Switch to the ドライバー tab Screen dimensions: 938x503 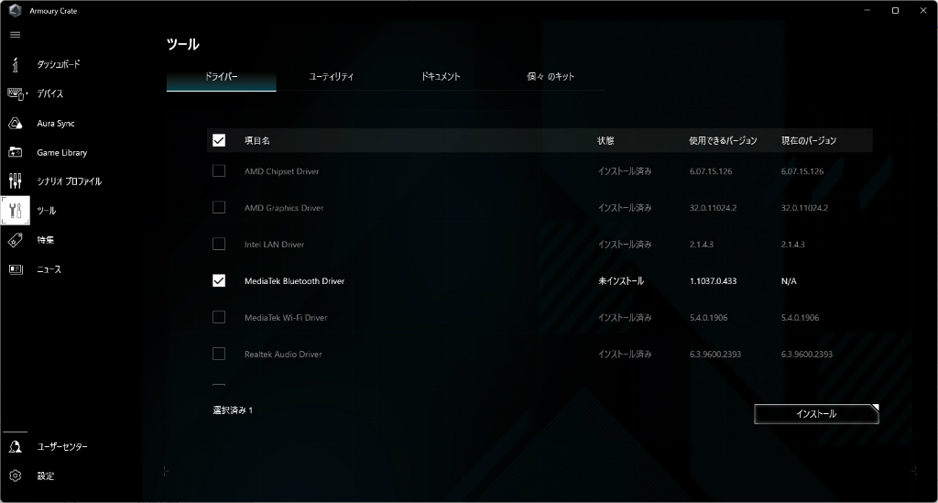[222, 77]
